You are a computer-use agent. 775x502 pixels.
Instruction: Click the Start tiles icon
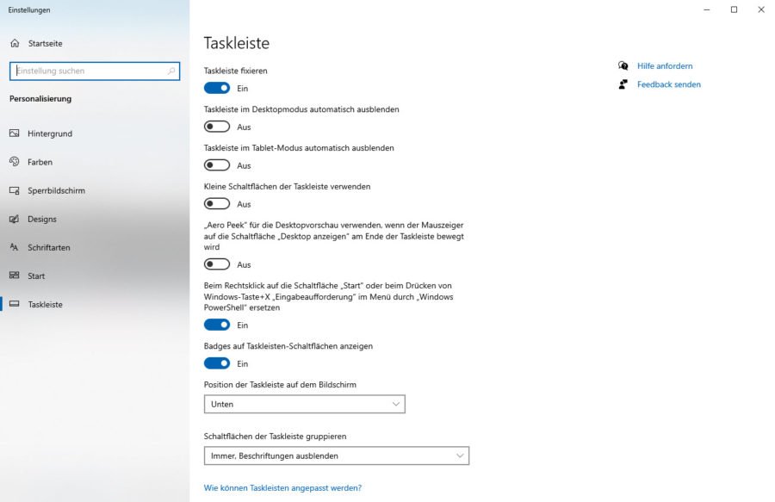(x=14, y=276)
